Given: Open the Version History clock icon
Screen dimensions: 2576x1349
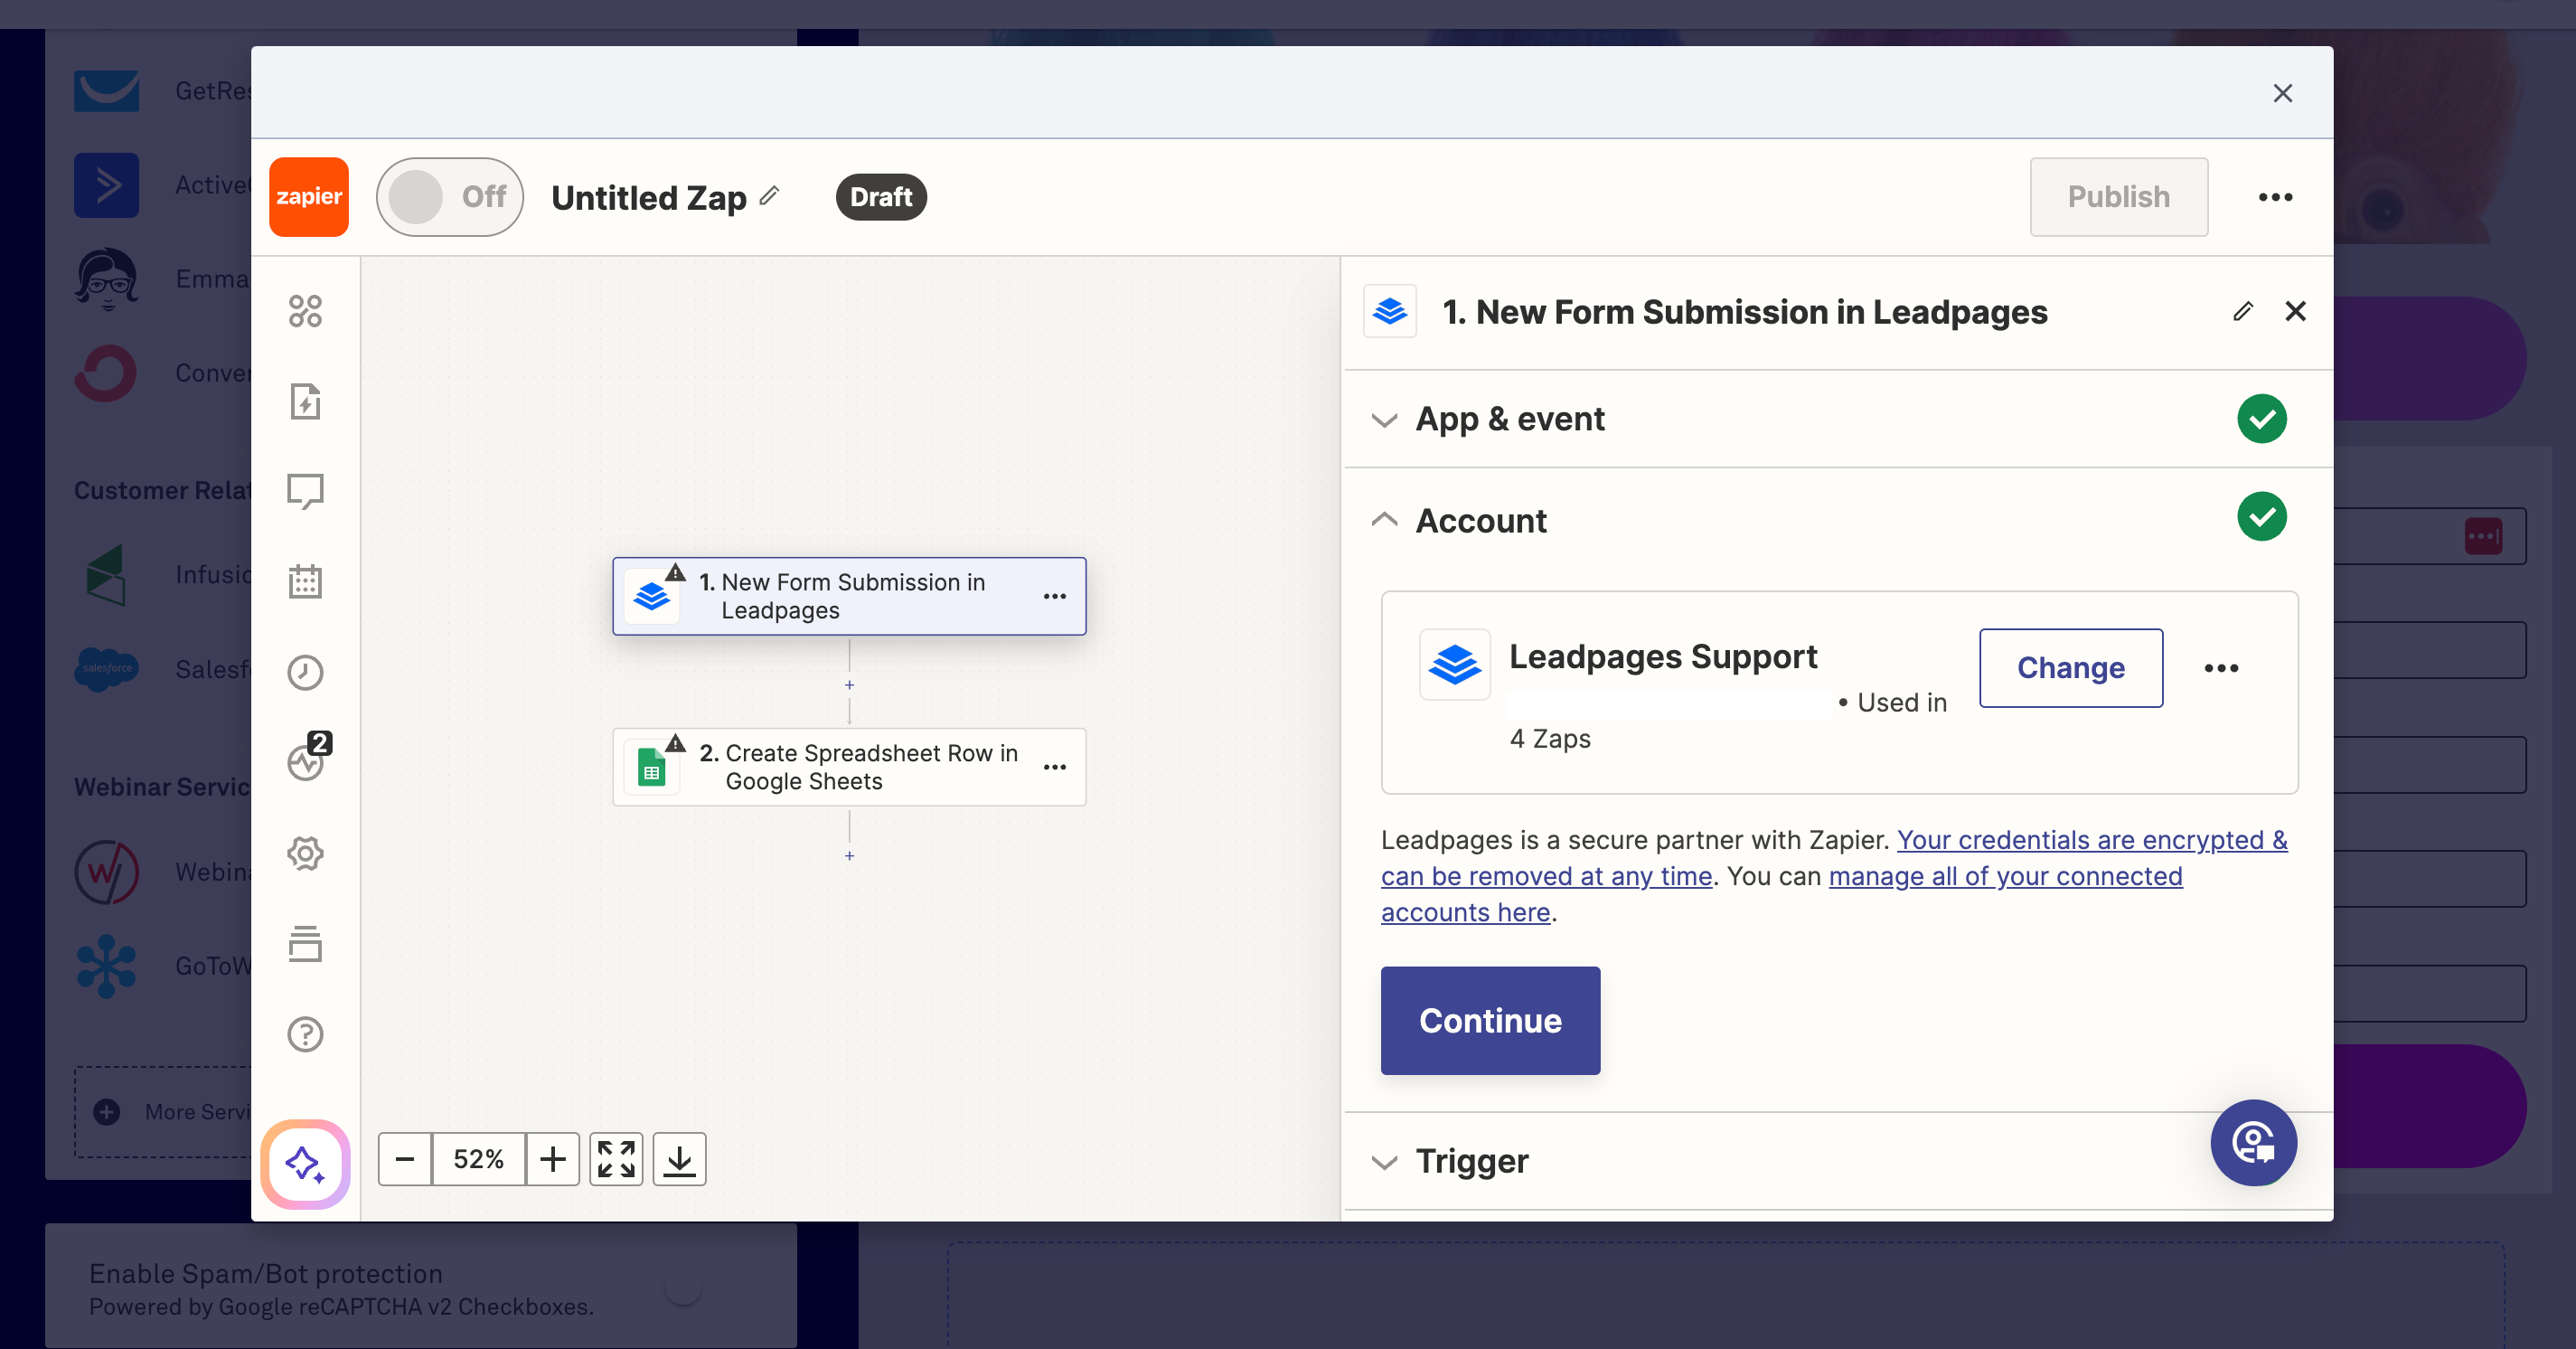Looking at the screenshot, I should point(306,671).
